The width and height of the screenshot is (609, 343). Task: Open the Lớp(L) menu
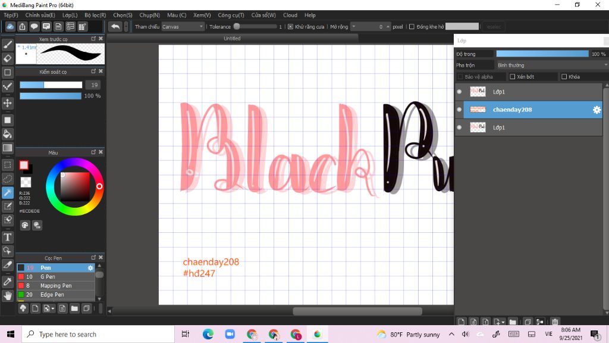coord(70,15)
